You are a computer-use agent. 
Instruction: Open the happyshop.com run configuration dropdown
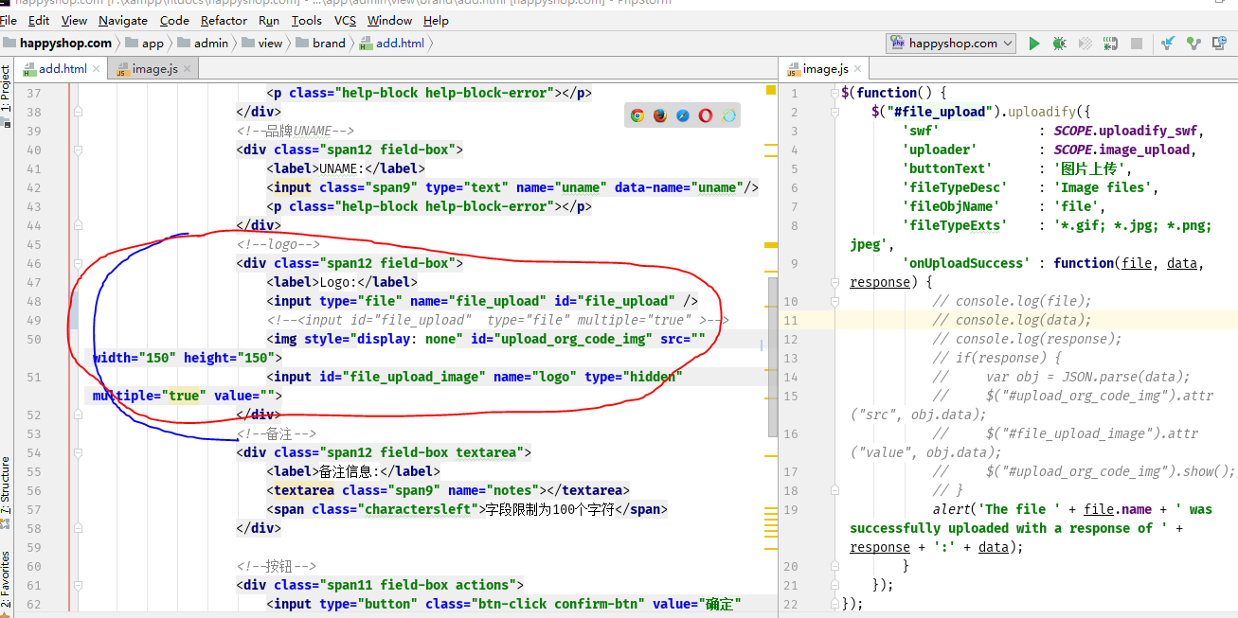point(950,44)
